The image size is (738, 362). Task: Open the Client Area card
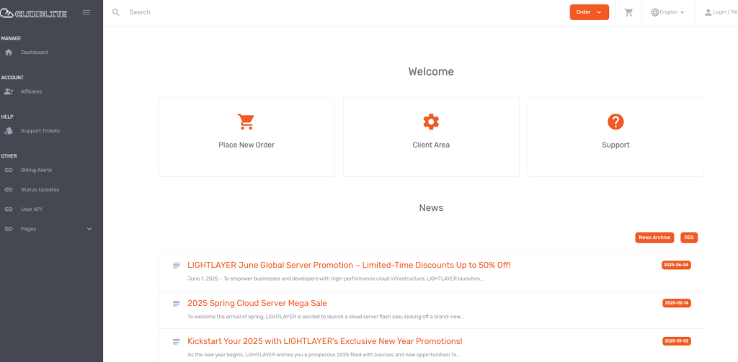click(431, 137)
